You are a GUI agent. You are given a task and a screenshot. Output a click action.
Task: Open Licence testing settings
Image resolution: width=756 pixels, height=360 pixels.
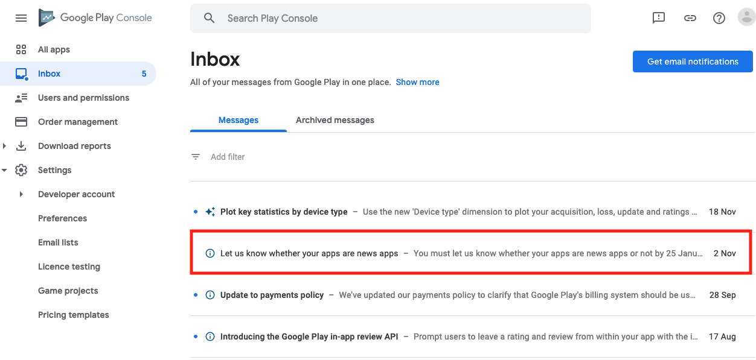tap(69, 267)
